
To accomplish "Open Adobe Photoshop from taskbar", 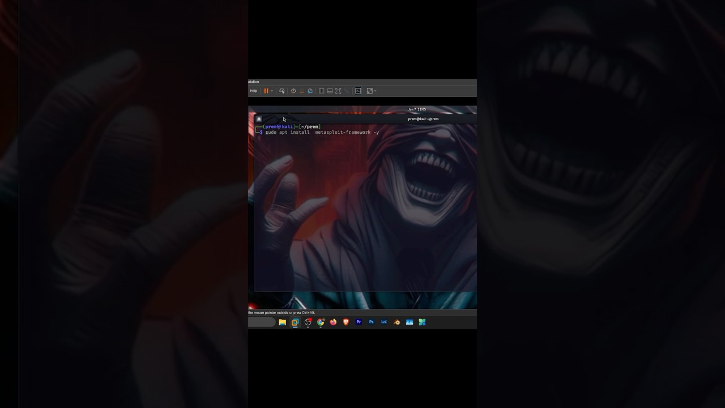I will [372, 322].
